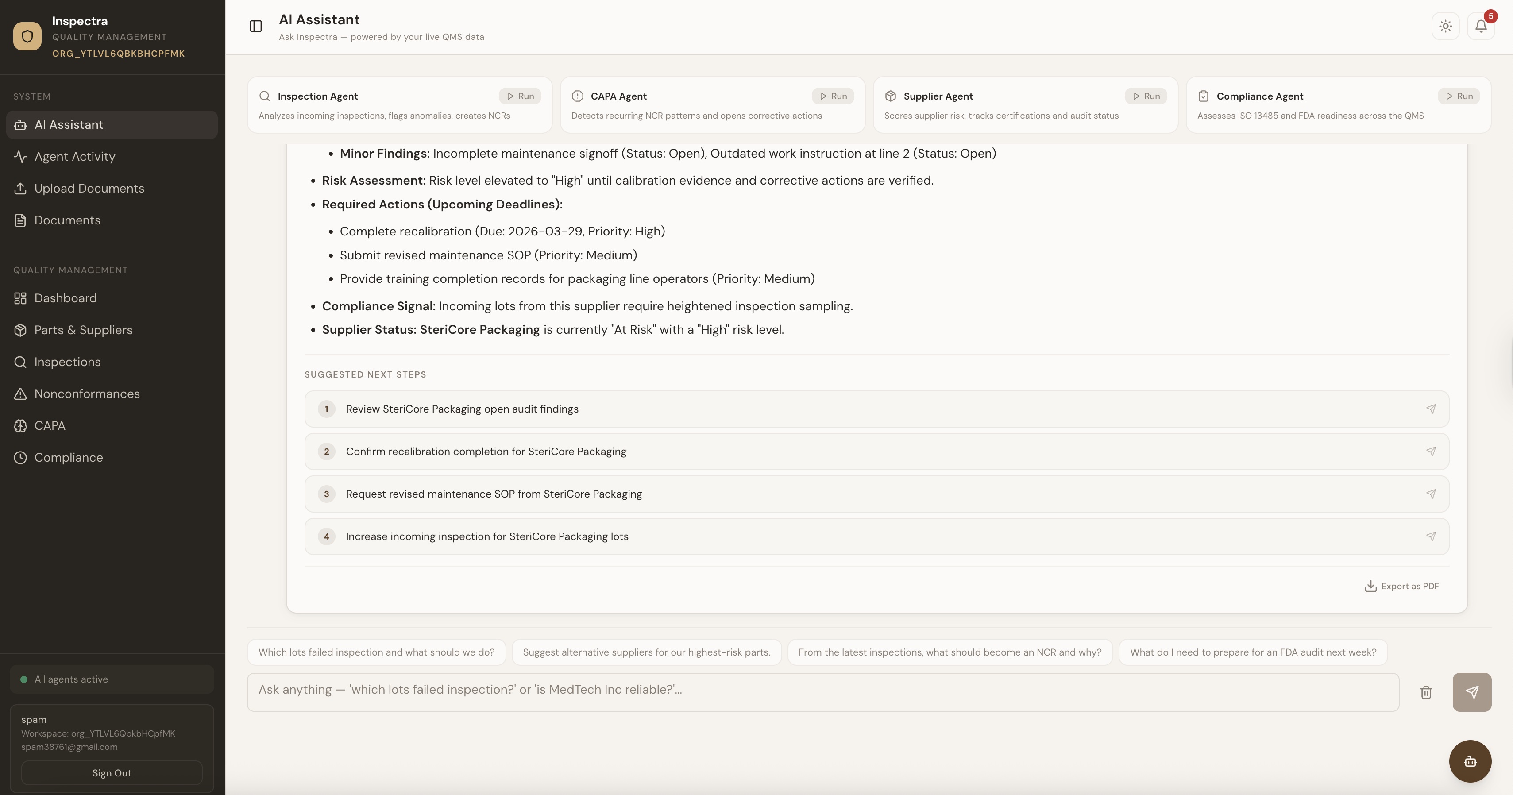Switch light/dark theme with sun icon
The height and width of the screenshot is (795, 1513).
[x=1445, y=27]
